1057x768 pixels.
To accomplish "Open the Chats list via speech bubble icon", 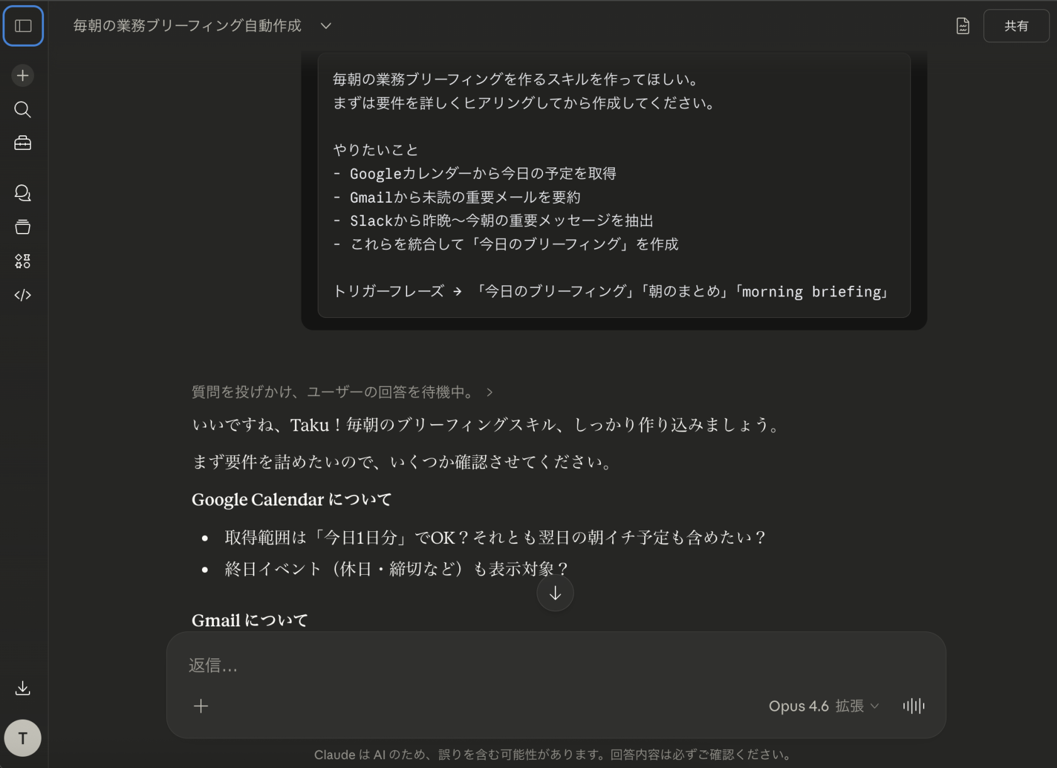I will point(23,193).
